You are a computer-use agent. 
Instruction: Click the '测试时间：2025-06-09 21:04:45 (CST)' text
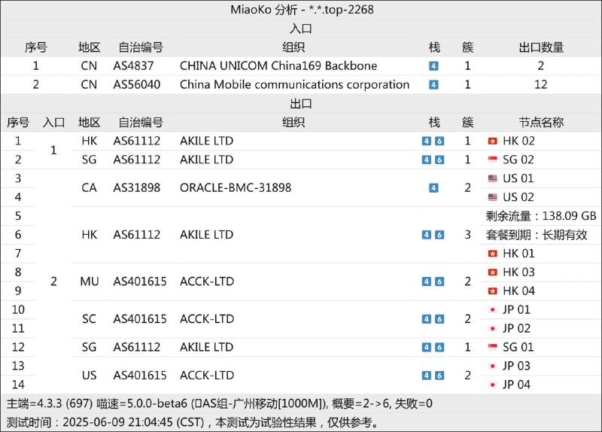pos(105,422)
